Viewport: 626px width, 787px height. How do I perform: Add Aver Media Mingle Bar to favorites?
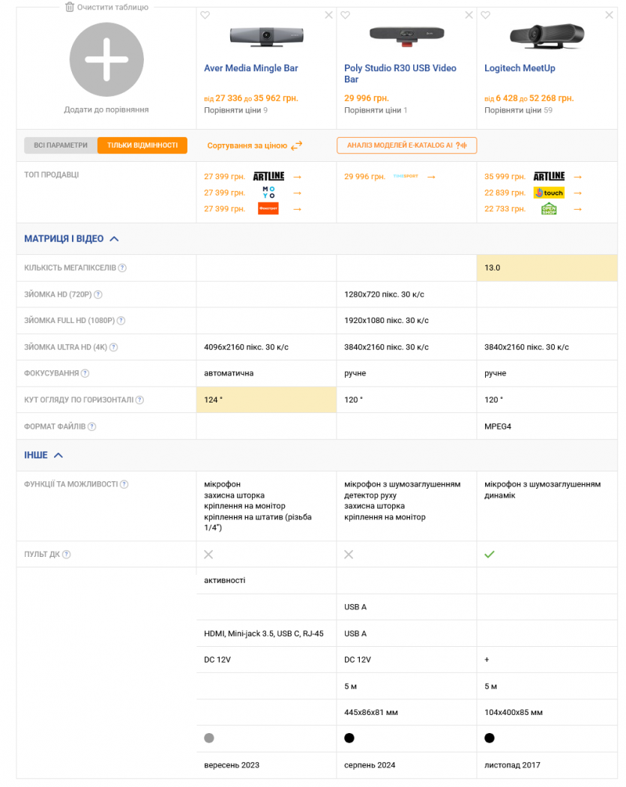tap(205, 15)
